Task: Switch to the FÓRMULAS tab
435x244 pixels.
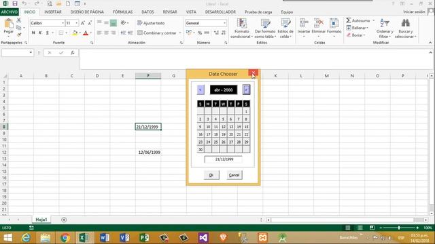Action: (122, 12)
